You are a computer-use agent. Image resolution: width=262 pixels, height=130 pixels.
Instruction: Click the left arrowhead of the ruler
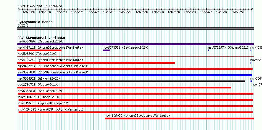(x=18, y=9)
